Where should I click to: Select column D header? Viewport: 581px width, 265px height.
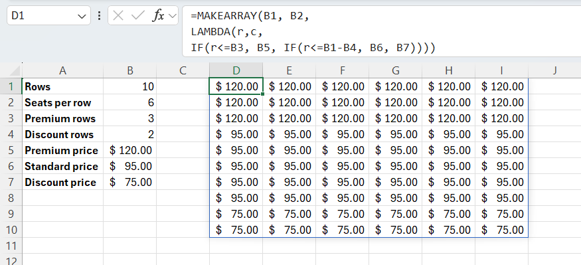(236, 70)
